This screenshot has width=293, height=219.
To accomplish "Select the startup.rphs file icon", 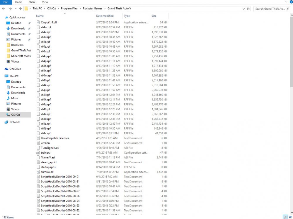I will pos(38,167).
